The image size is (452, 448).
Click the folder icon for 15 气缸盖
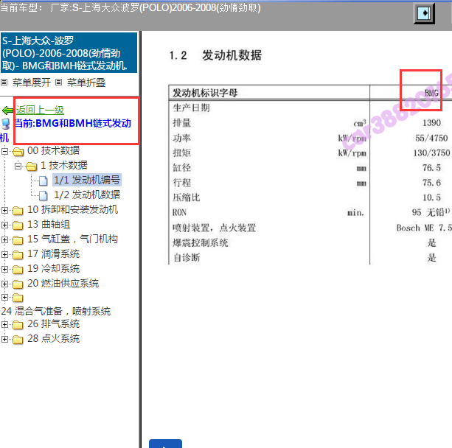coord(18,240)
